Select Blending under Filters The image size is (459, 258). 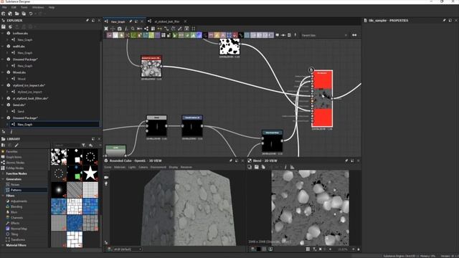click(x=16, y=207)
